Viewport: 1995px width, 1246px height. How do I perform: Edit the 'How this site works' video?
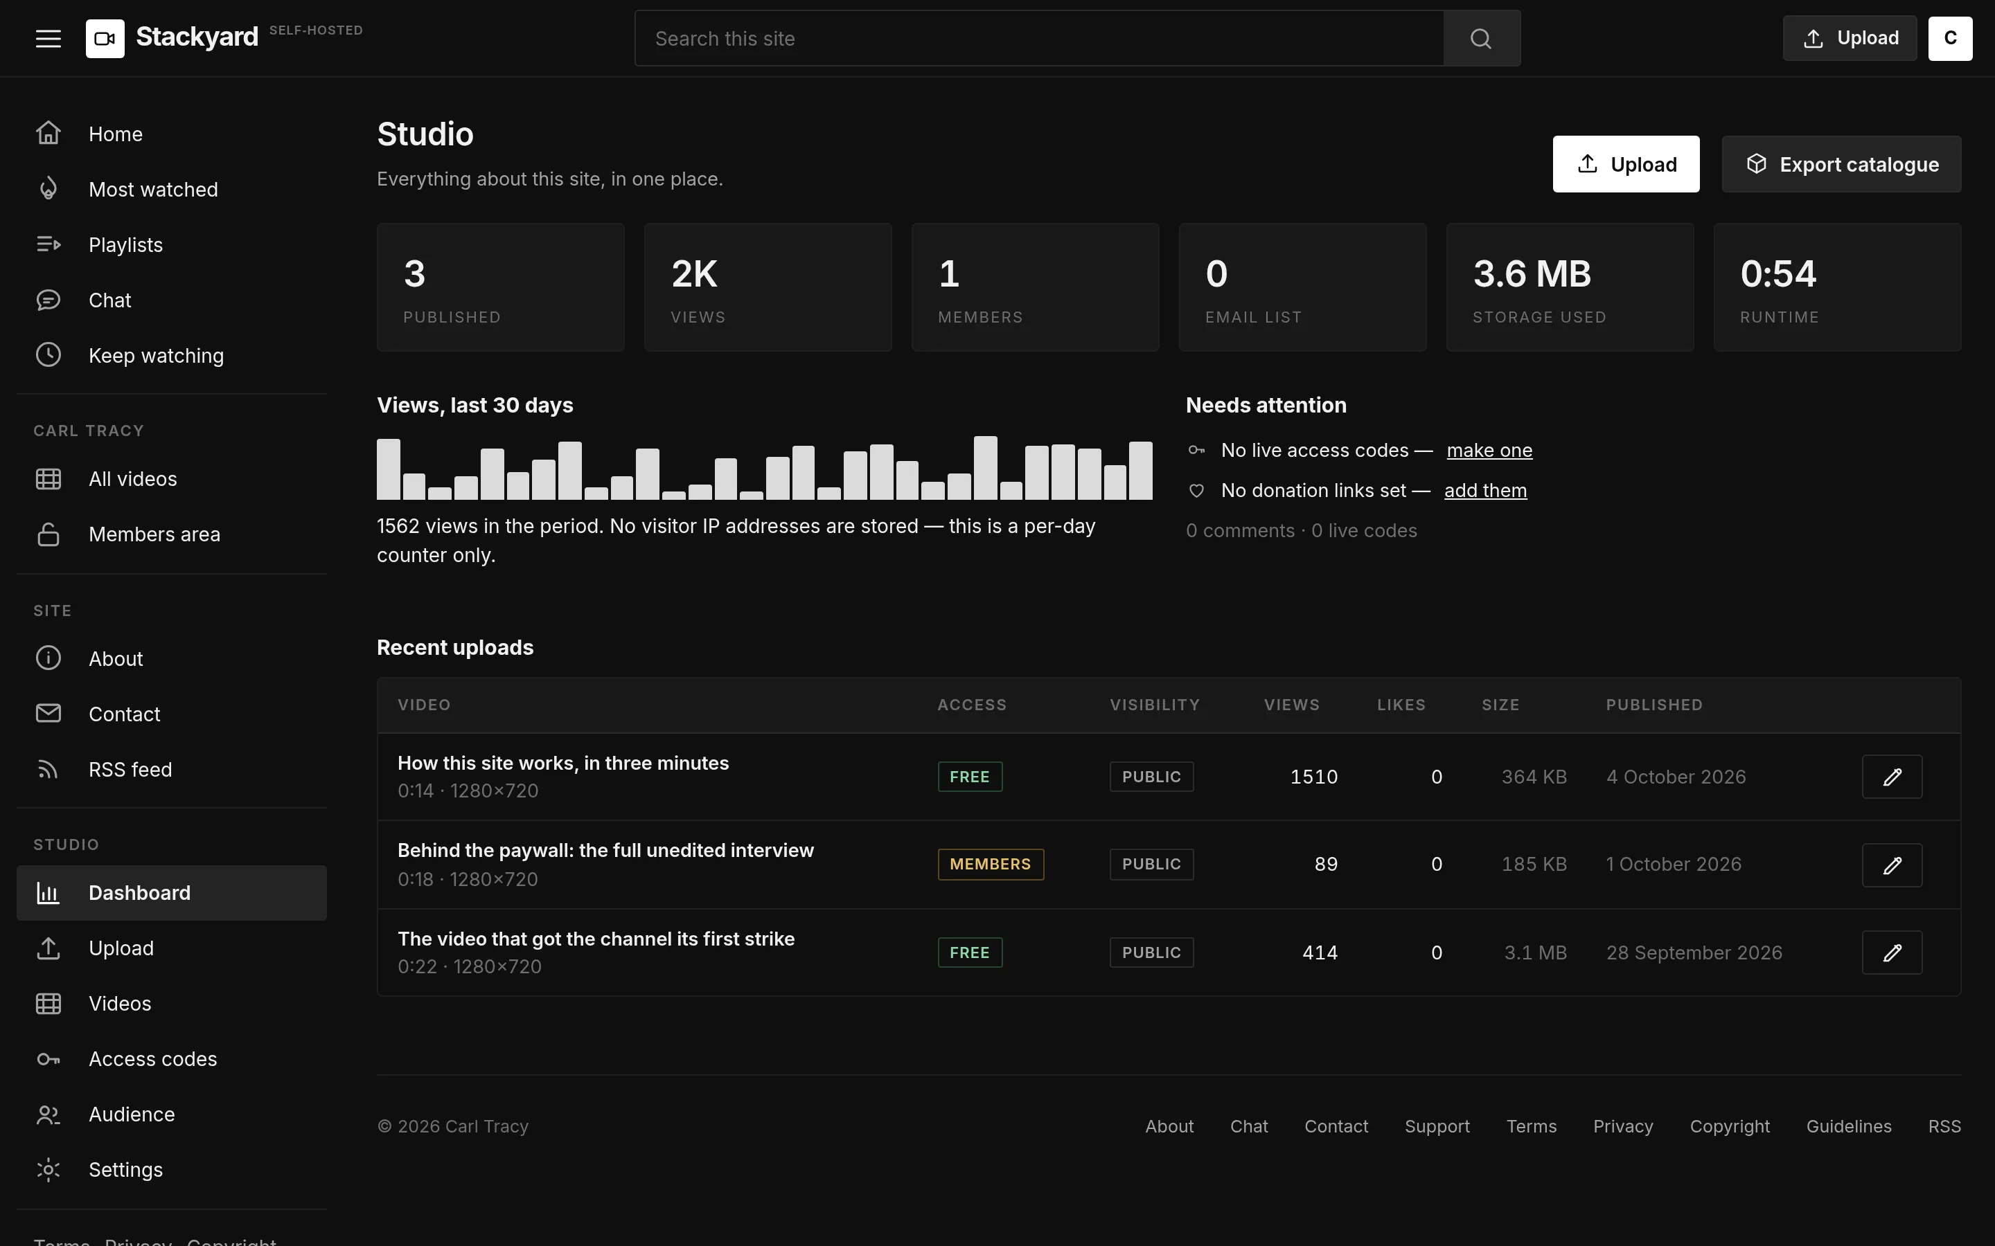1892,777
